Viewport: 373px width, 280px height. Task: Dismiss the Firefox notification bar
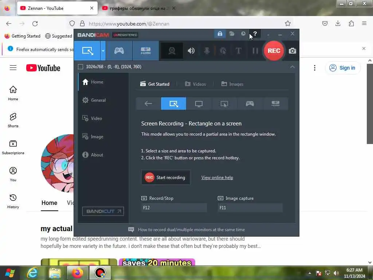tap(364, 48)
